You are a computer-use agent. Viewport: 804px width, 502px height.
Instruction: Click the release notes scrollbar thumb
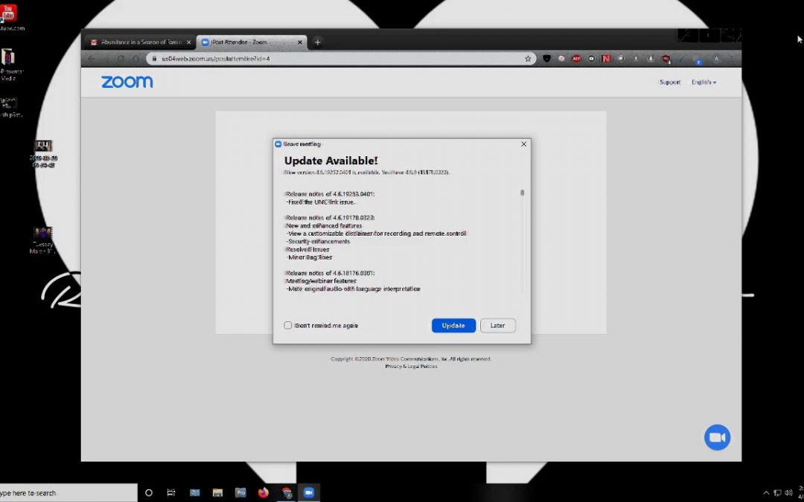click(x=522, y=193)
